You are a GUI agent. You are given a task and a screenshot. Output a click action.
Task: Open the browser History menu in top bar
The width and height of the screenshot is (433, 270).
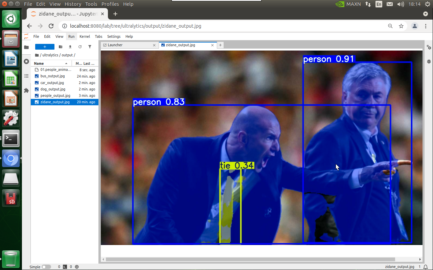point(73,4)
